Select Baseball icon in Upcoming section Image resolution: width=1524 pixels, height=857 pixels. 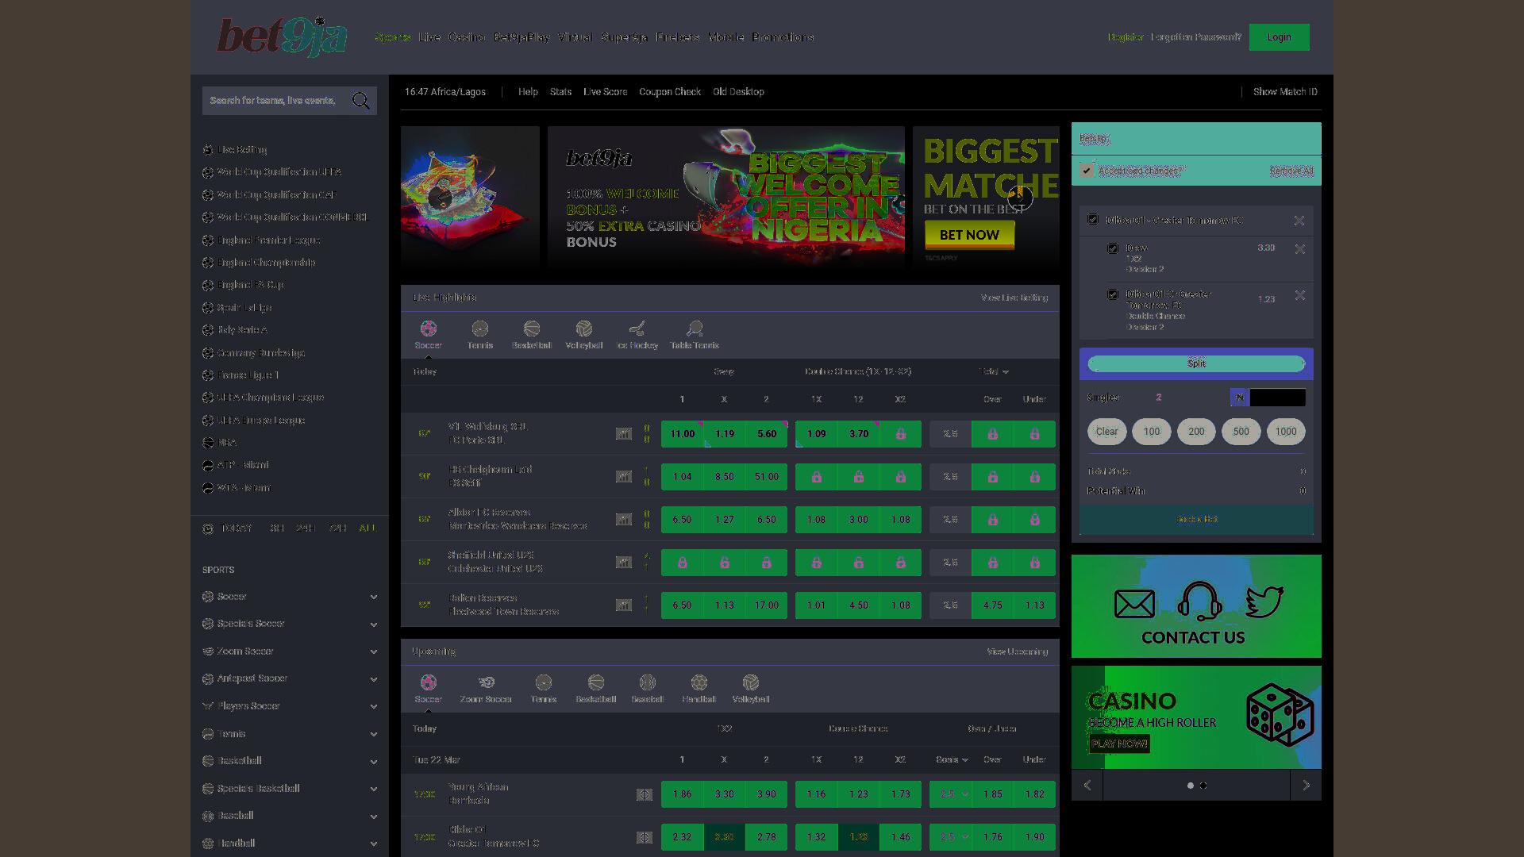pos(648,682)
